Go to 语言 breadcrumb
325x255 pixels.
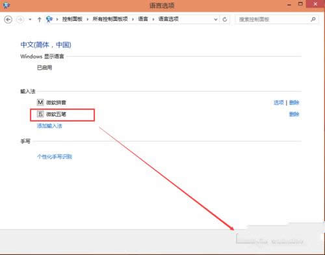coord(143,19)
